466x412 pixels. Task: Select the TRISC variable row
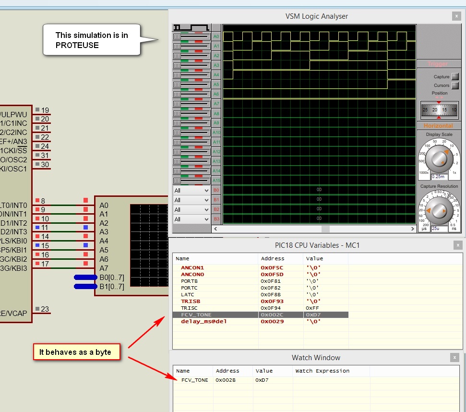tap(260, 308)
